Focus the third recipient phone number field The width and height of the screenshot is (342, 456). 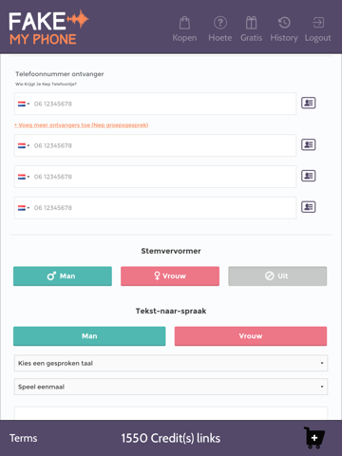coord(155,177)
